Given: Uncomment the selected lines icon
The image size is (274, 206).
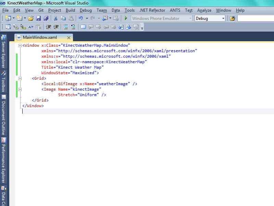Looking at the screenshot, I should pos(73,27).
